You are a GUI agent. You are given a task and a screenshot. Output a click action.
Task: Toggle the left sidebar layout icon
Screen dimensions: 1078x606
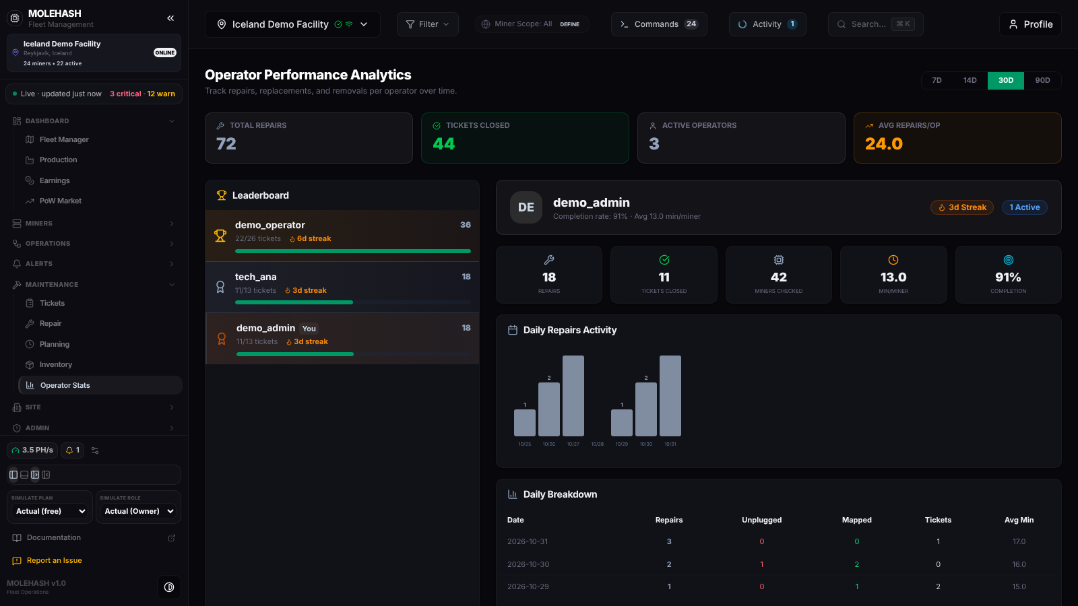pyautogui.click(x=13, y=475)
